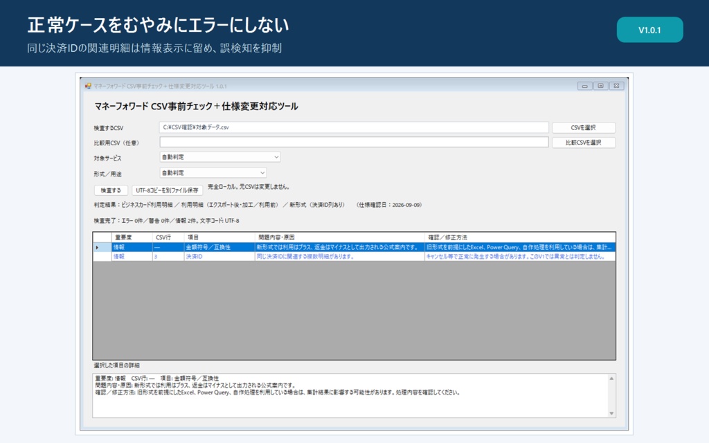Click the 情報 cell in the 金額符号 row
Image resolution: width=709 pixels, height=443 pixels.
tap(132, 247)
